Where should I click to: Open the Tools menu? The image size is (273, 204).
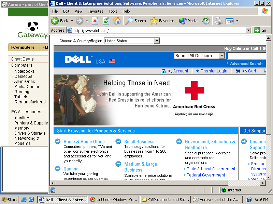(113, 11)
